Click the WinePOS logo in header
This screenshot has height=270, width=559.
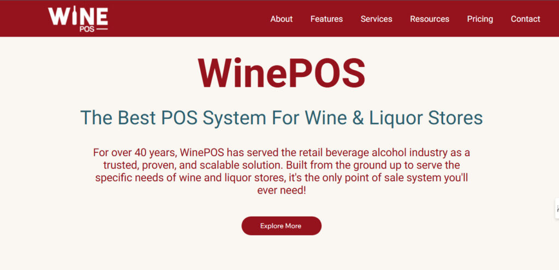click(x=78, y=19)
